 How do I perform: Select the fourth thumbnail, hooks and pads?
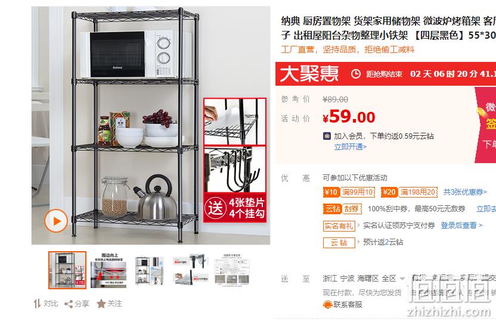click(x=191, y=270)
